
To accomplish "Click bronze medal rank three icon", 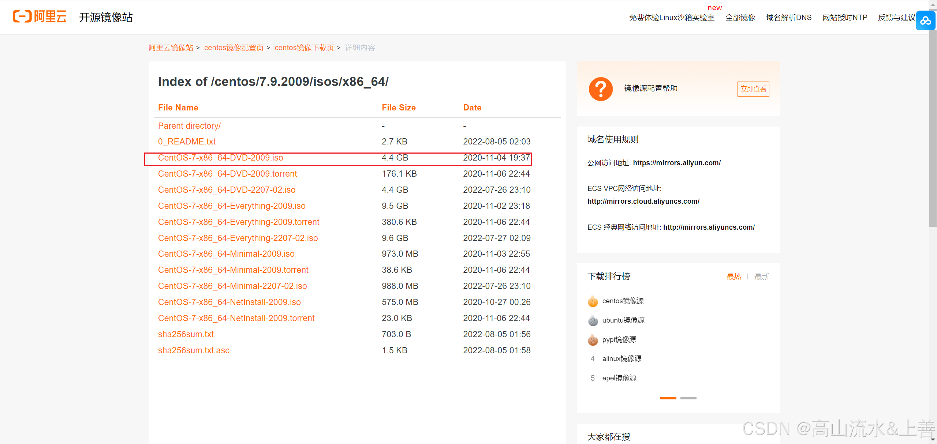I will tap(593, 340).
